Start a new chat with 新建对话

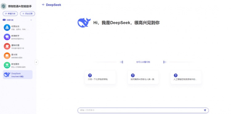(10, 14)
